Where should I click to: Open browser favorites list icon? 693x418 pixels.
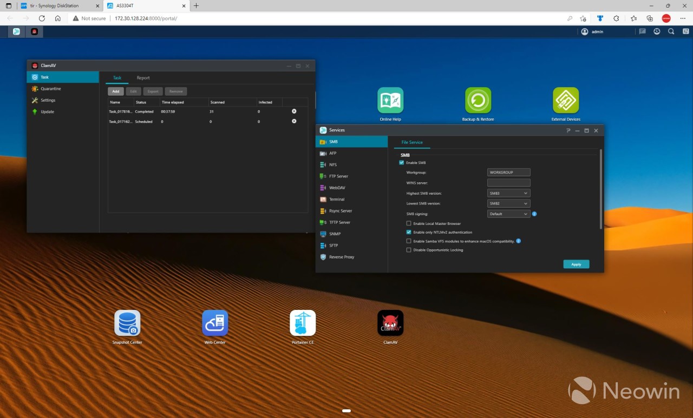click(x=634, y=18)
